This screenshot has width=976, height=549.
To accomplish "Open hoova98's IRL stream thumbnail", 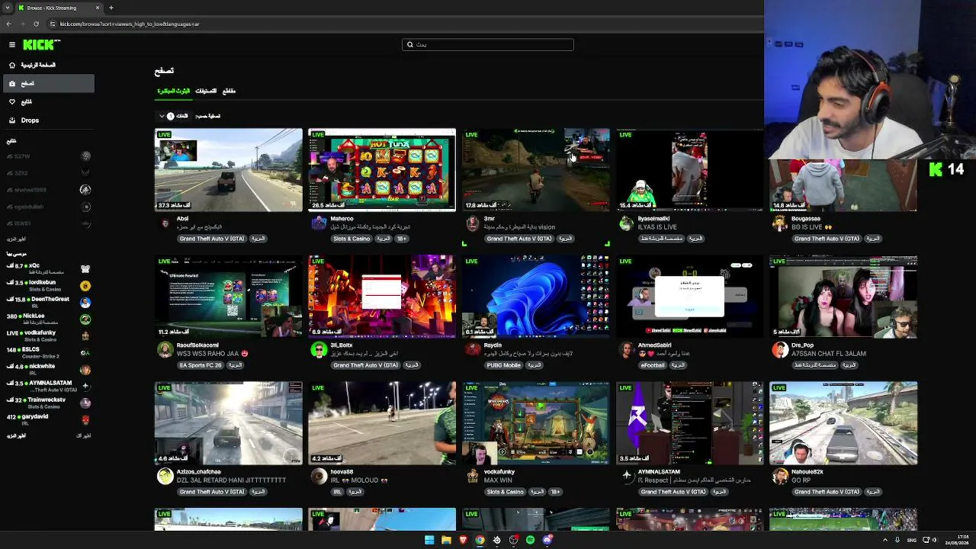I will [382, 423].
